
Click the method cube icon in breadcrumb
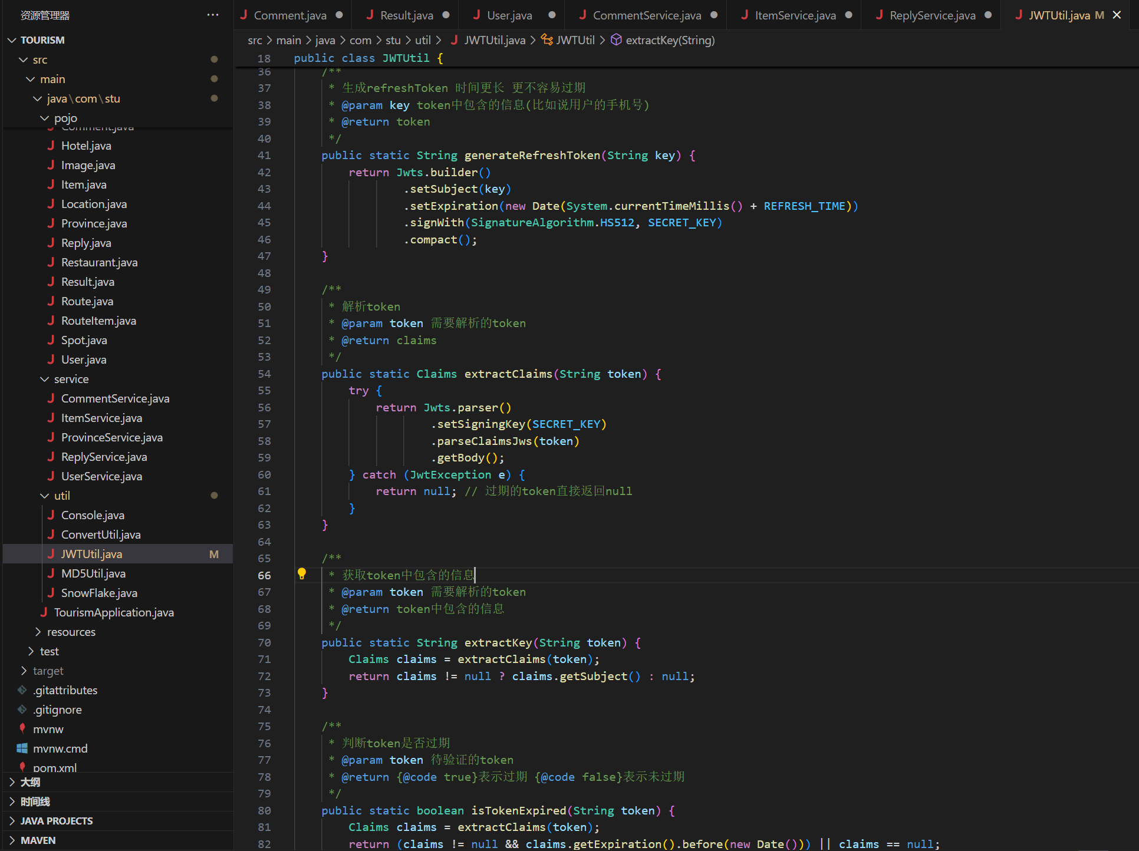(x=616, y=40)
